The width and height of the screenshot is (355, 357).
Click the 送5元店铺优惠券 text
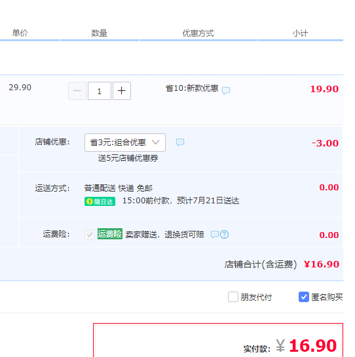coord(128,158)
